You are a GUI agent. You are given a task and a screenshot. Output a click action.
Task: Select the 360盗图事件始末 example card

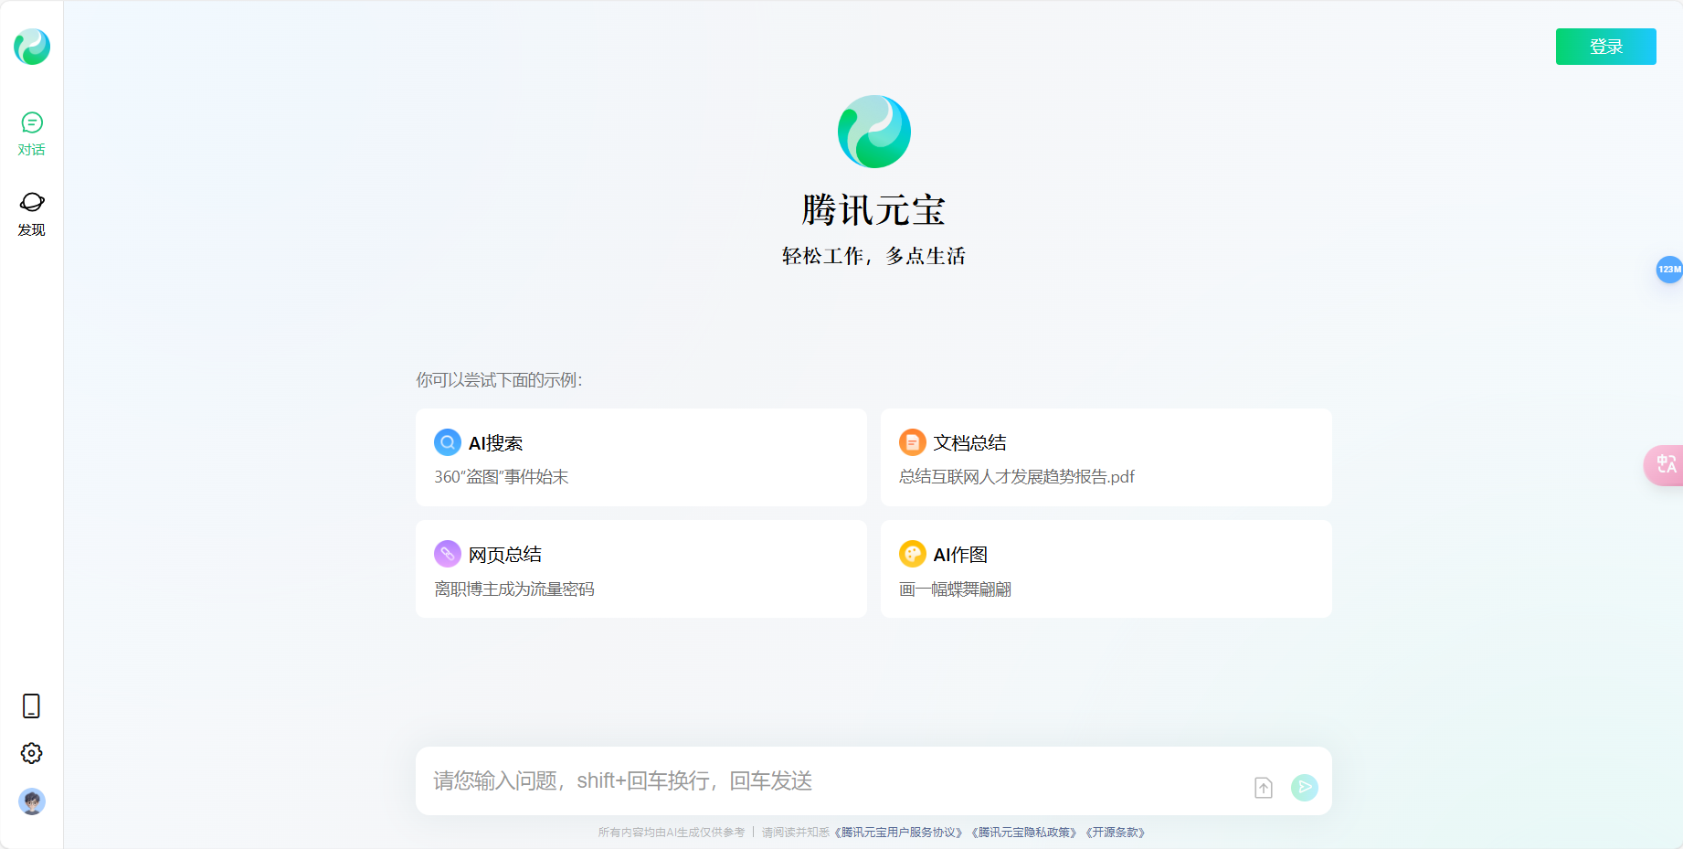[x=640, y=457]
